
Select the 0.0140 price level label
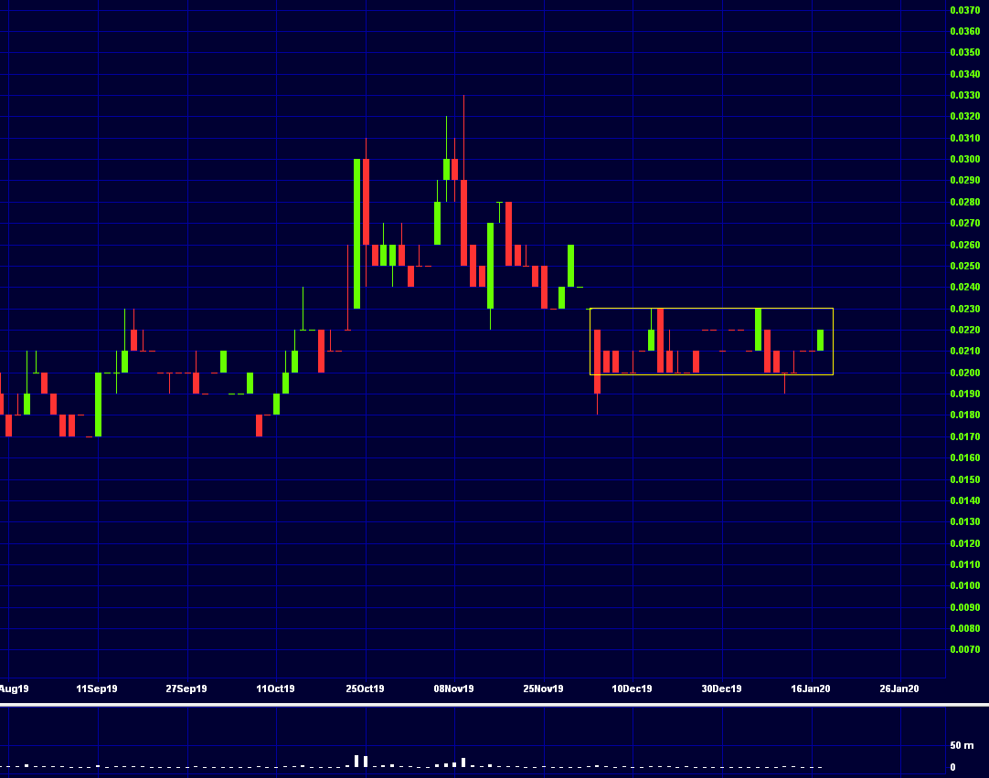click(965, 500)
